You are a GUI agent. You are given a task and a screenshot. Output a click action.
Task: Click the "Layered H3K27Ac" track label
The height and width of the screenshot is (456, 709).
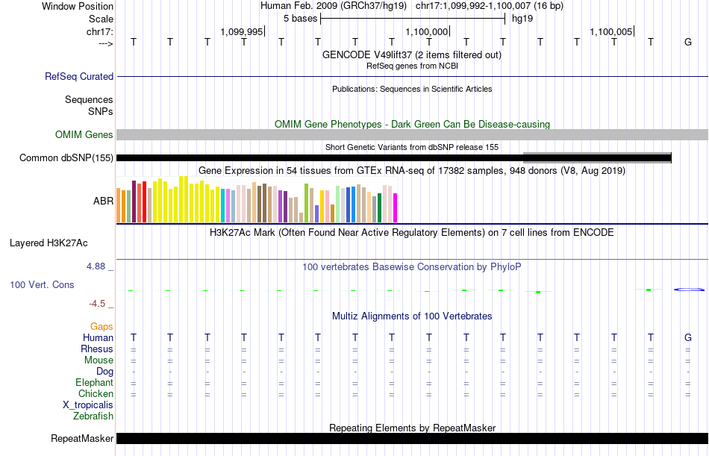pos(49,243)
